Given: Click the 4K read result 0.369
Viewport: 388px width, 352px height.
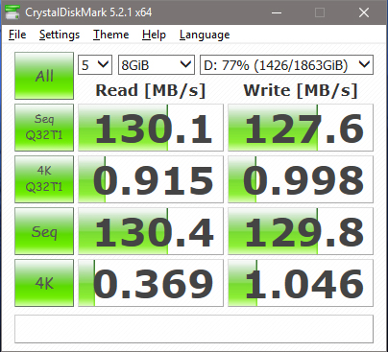Looking at the screenshot, I should pyautogui.click(x=151, y=283).
